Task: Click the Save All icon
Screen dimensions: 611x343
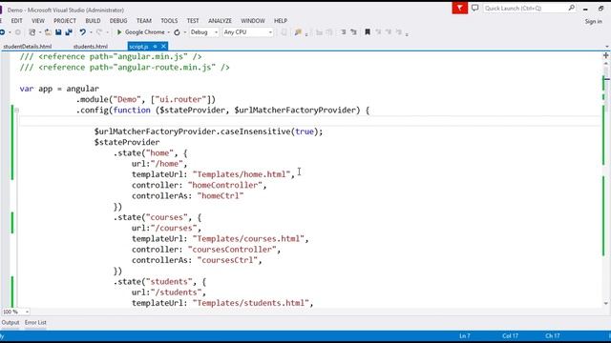Action: [x=69, y=32]
